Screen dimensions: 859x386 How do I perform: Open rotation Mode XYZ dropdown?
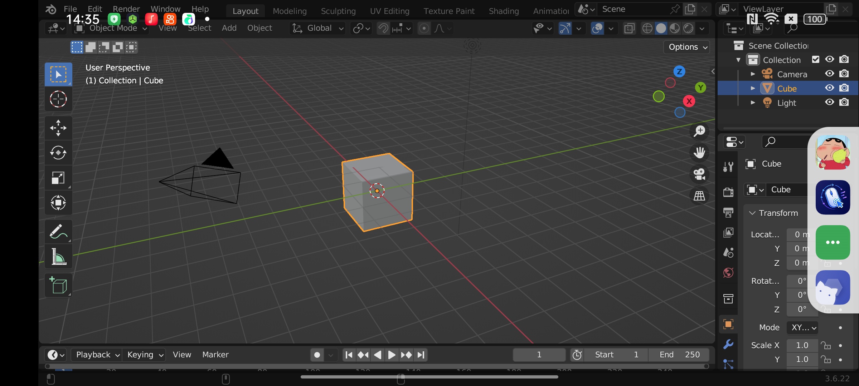pos(802,327)
